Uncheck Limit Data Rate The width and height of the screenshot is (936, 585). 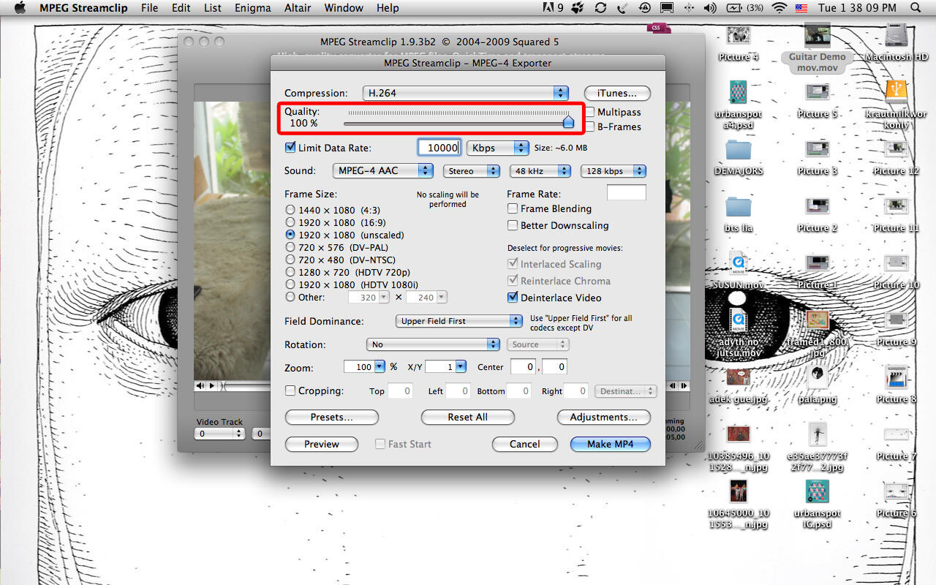coord(290,148)
